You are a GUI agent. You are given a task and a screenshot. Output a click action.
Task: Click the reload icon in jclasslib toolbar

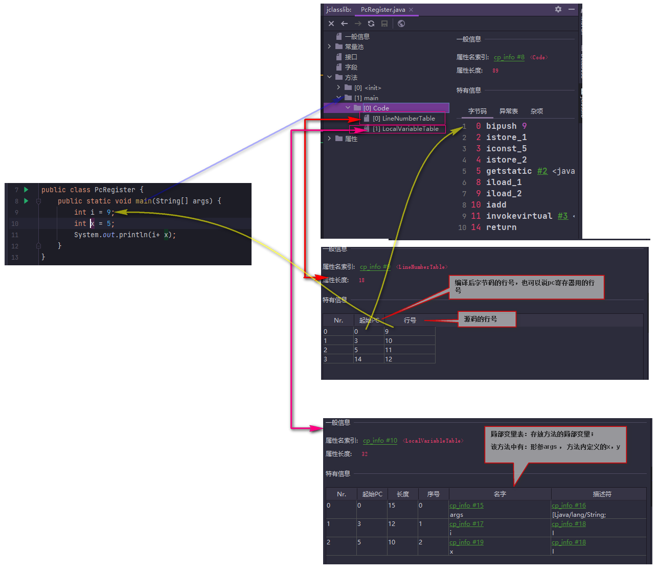tap(371, 24)
